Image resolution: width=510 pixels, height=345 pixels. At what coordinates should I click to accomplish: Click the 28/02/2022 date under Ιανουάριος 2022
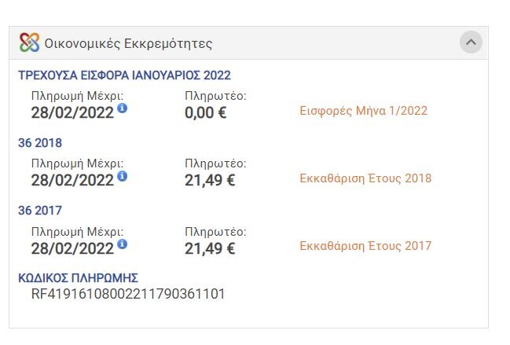click(x=72, y=113)
